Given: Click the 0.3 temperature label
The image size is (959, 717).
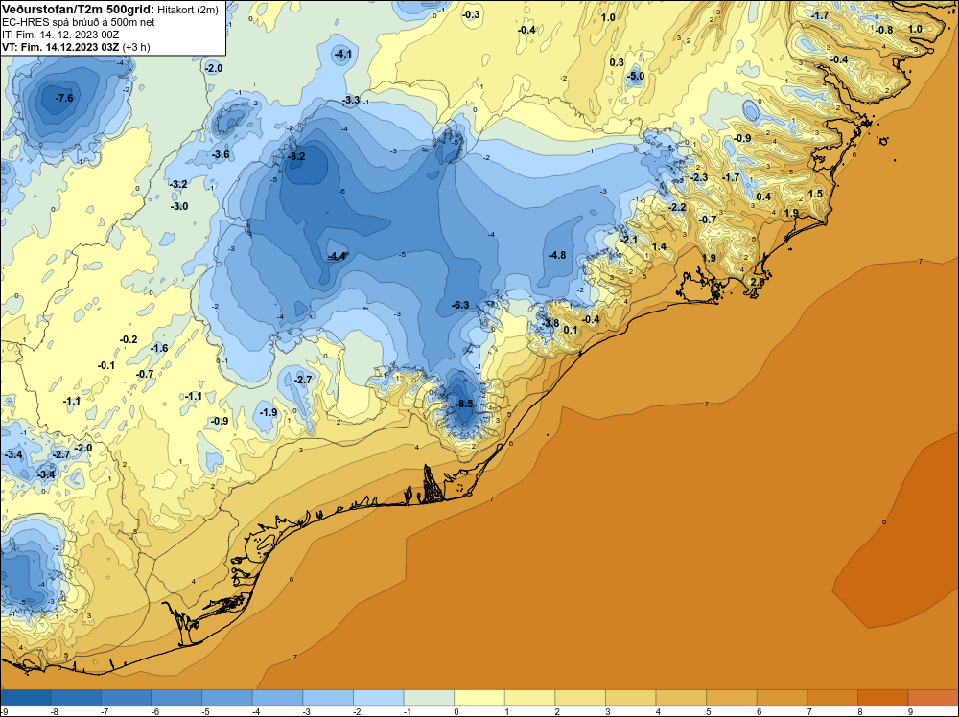Looking at the screenshot, I should click(617, 62).
